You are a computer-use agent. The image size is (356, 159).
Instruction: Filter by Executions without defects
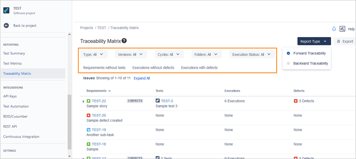[153, 67]
